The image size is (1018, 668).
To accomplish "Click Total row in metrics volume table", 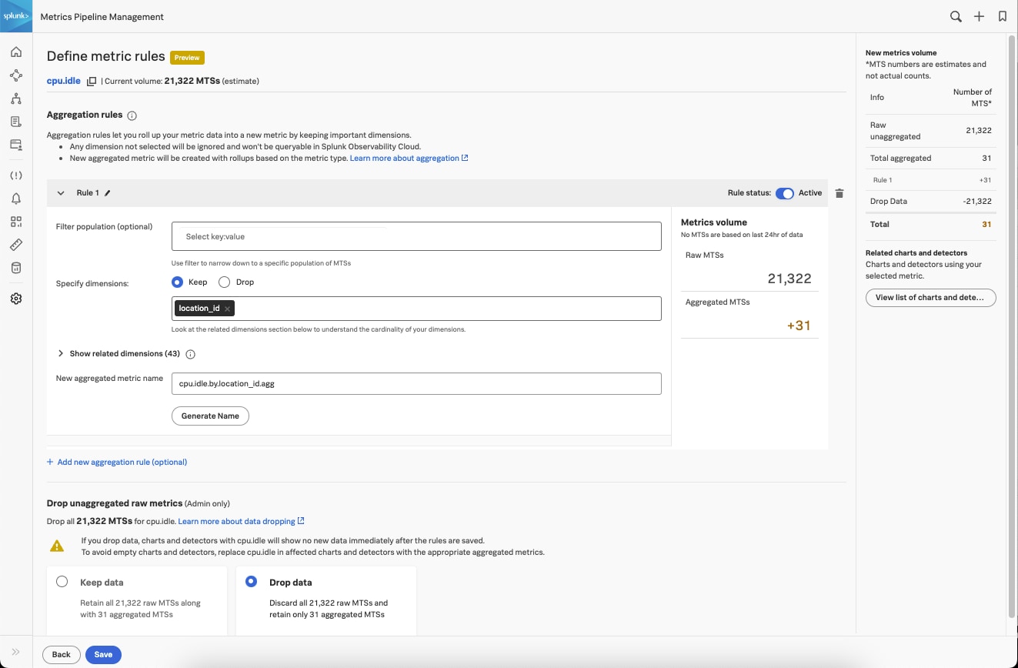I will pyautogui.click(x=931, y=225).
